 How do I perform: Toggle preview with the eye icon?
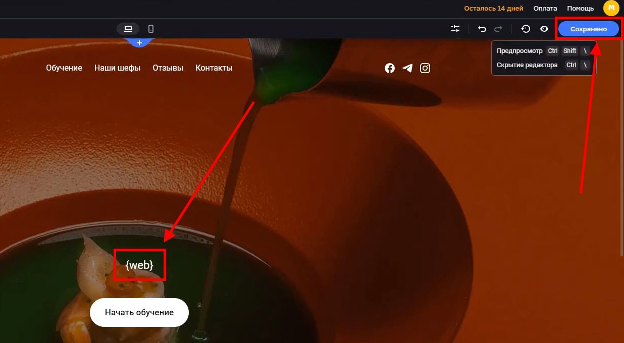point(544,29)
